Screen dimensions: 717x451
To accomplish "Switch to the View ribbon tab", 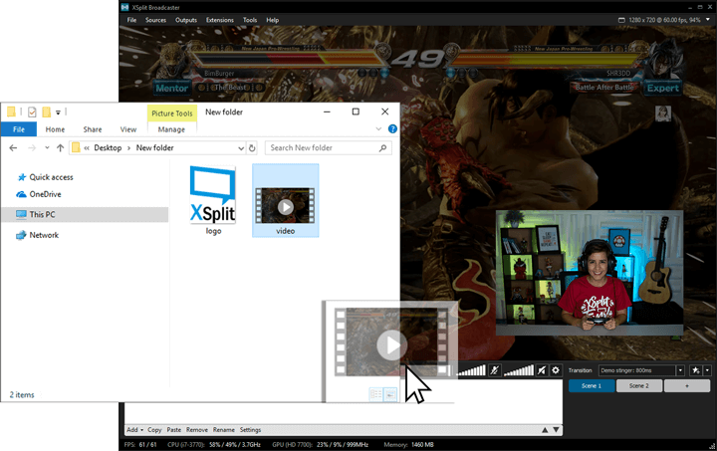I will click(x=128, y=129).
